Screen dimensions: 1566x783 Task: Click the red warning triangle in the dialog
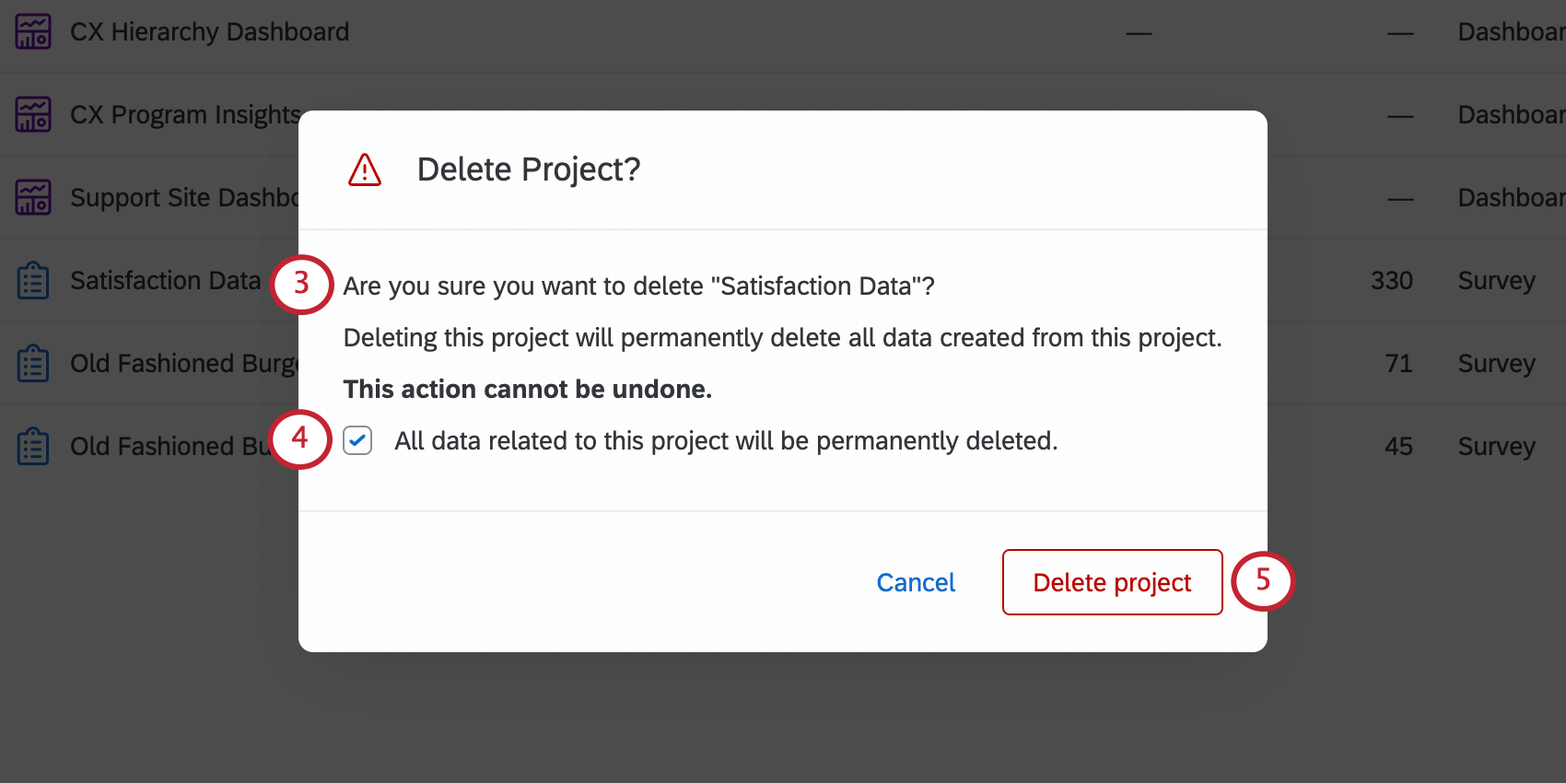coord(364,170)
